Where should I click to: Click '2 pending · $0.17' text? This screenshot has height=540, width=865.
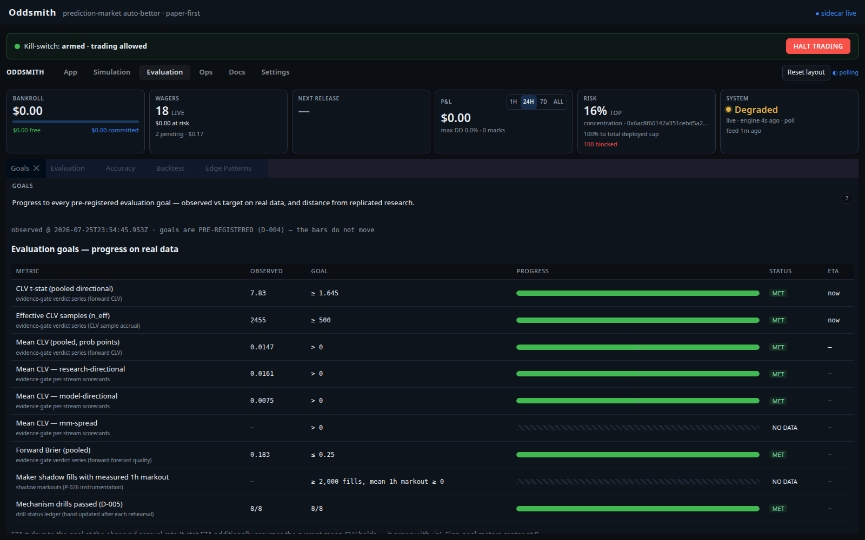[179, 134]
